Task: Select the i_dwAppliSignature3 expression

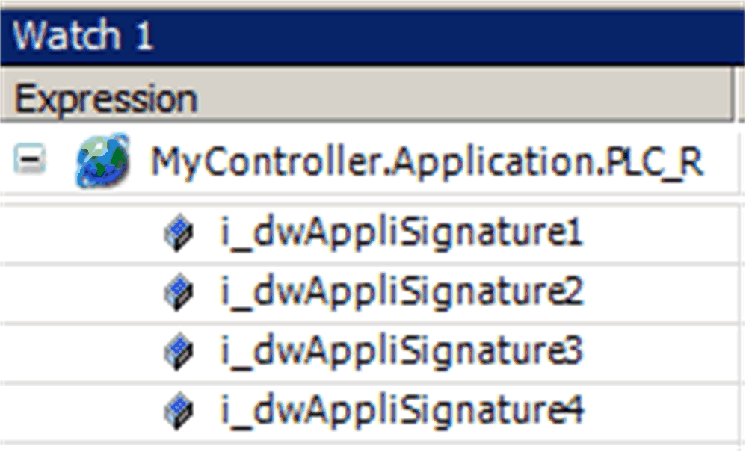Action: tap(402, 351)
